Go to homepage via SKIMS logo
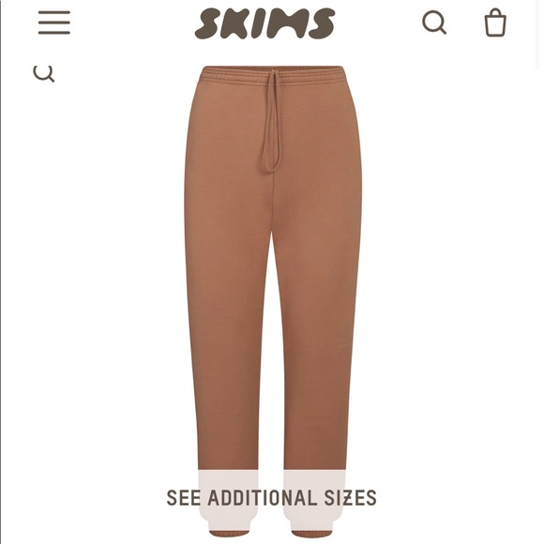 pyautogui.click(x=264, y=23)
